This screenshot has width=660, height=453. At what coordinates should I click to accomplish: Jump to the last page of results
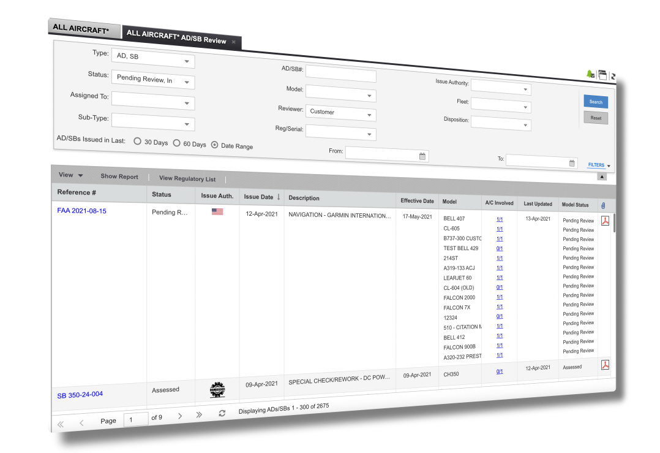click(x=199, y=415)
